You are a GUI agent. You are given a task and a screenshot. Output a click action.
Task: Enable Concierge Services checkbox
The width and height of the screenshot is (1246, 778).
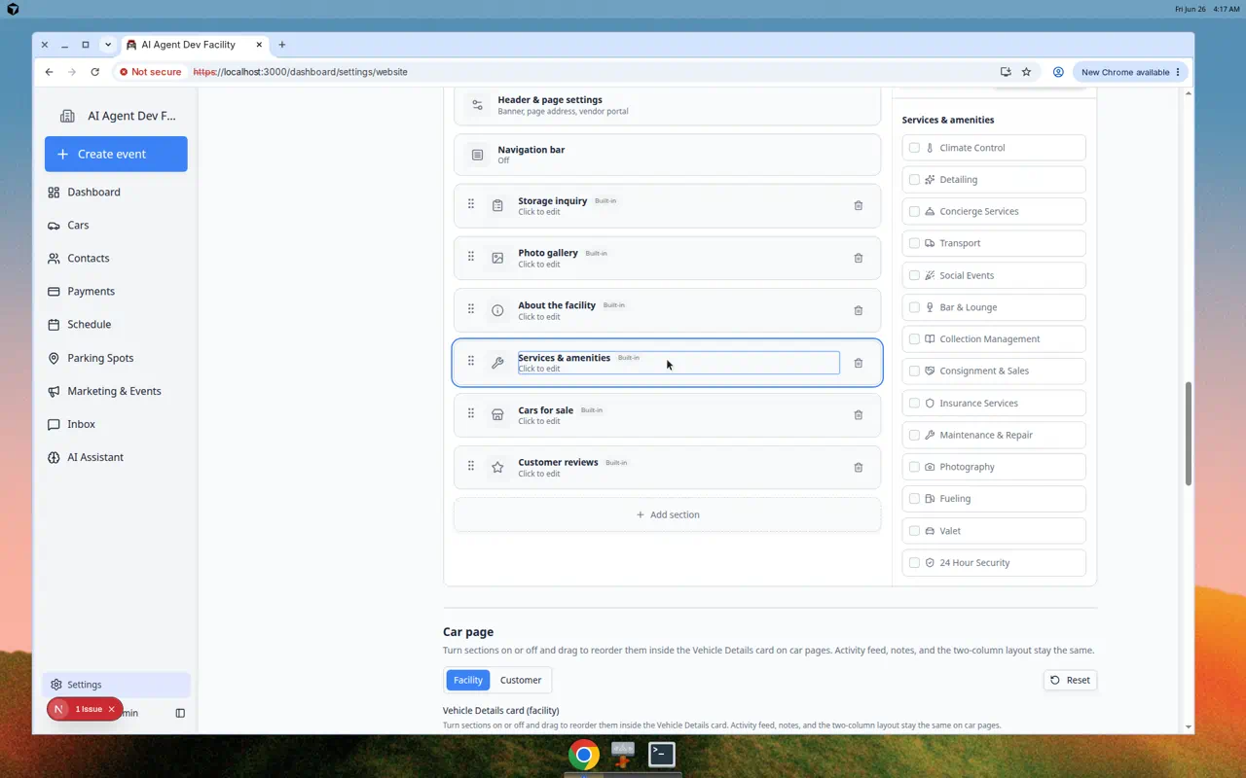pos(914,211)
